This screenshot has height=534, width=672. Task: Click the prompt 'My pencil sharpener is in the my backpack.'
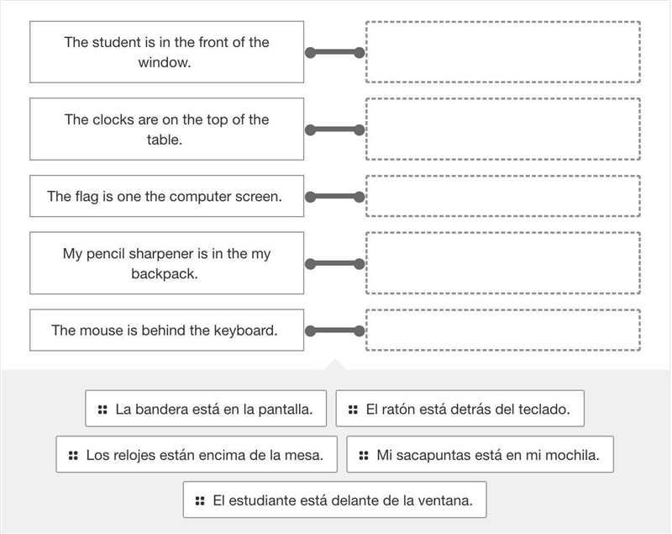166,263
